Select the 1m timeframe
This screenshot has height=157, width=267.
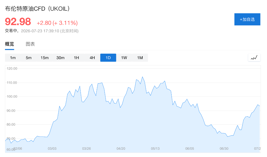13,58
